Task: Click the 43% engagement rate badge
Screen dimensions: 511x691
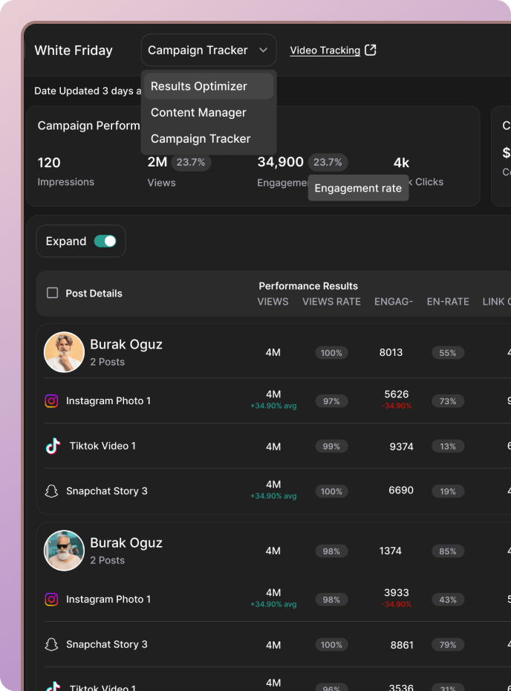Action: (x=448, y=600)
